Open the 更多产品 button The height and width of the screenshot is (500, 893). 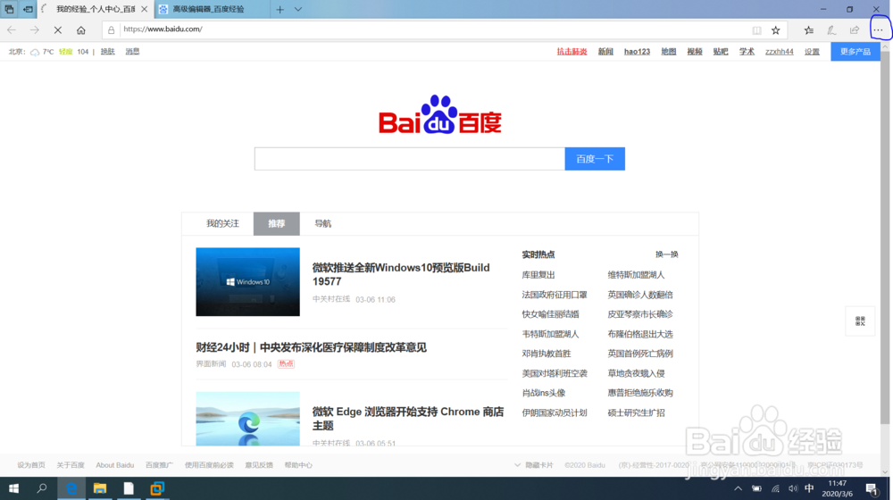tap(855, 51)
